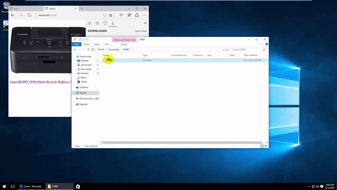Click the horizontal scrollbar in Explorer
The image size is (337, 190).
tap(182, 142)
